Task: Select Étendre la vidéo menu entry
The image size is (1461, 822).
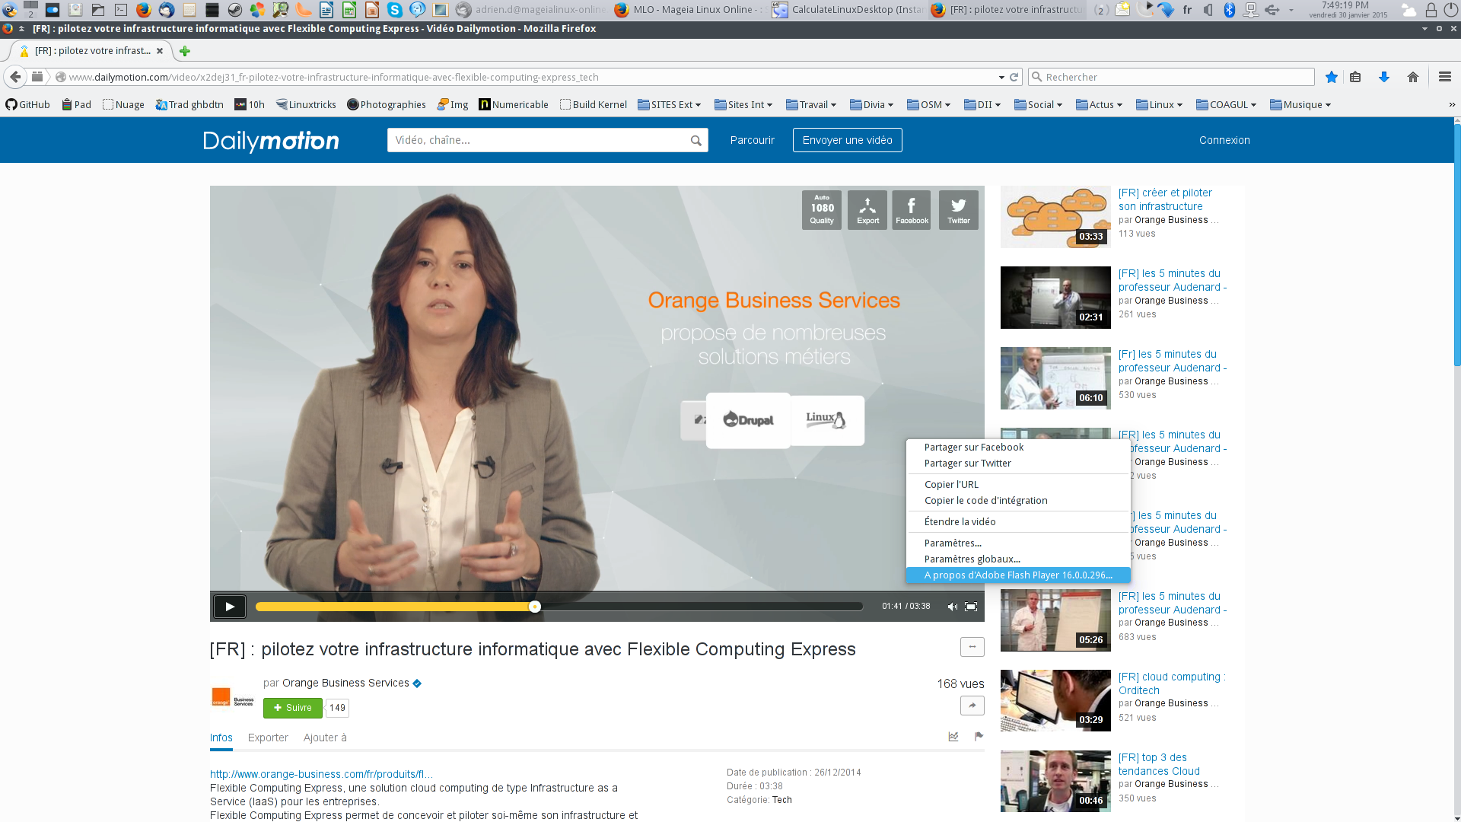Action: pos(1018,522)
